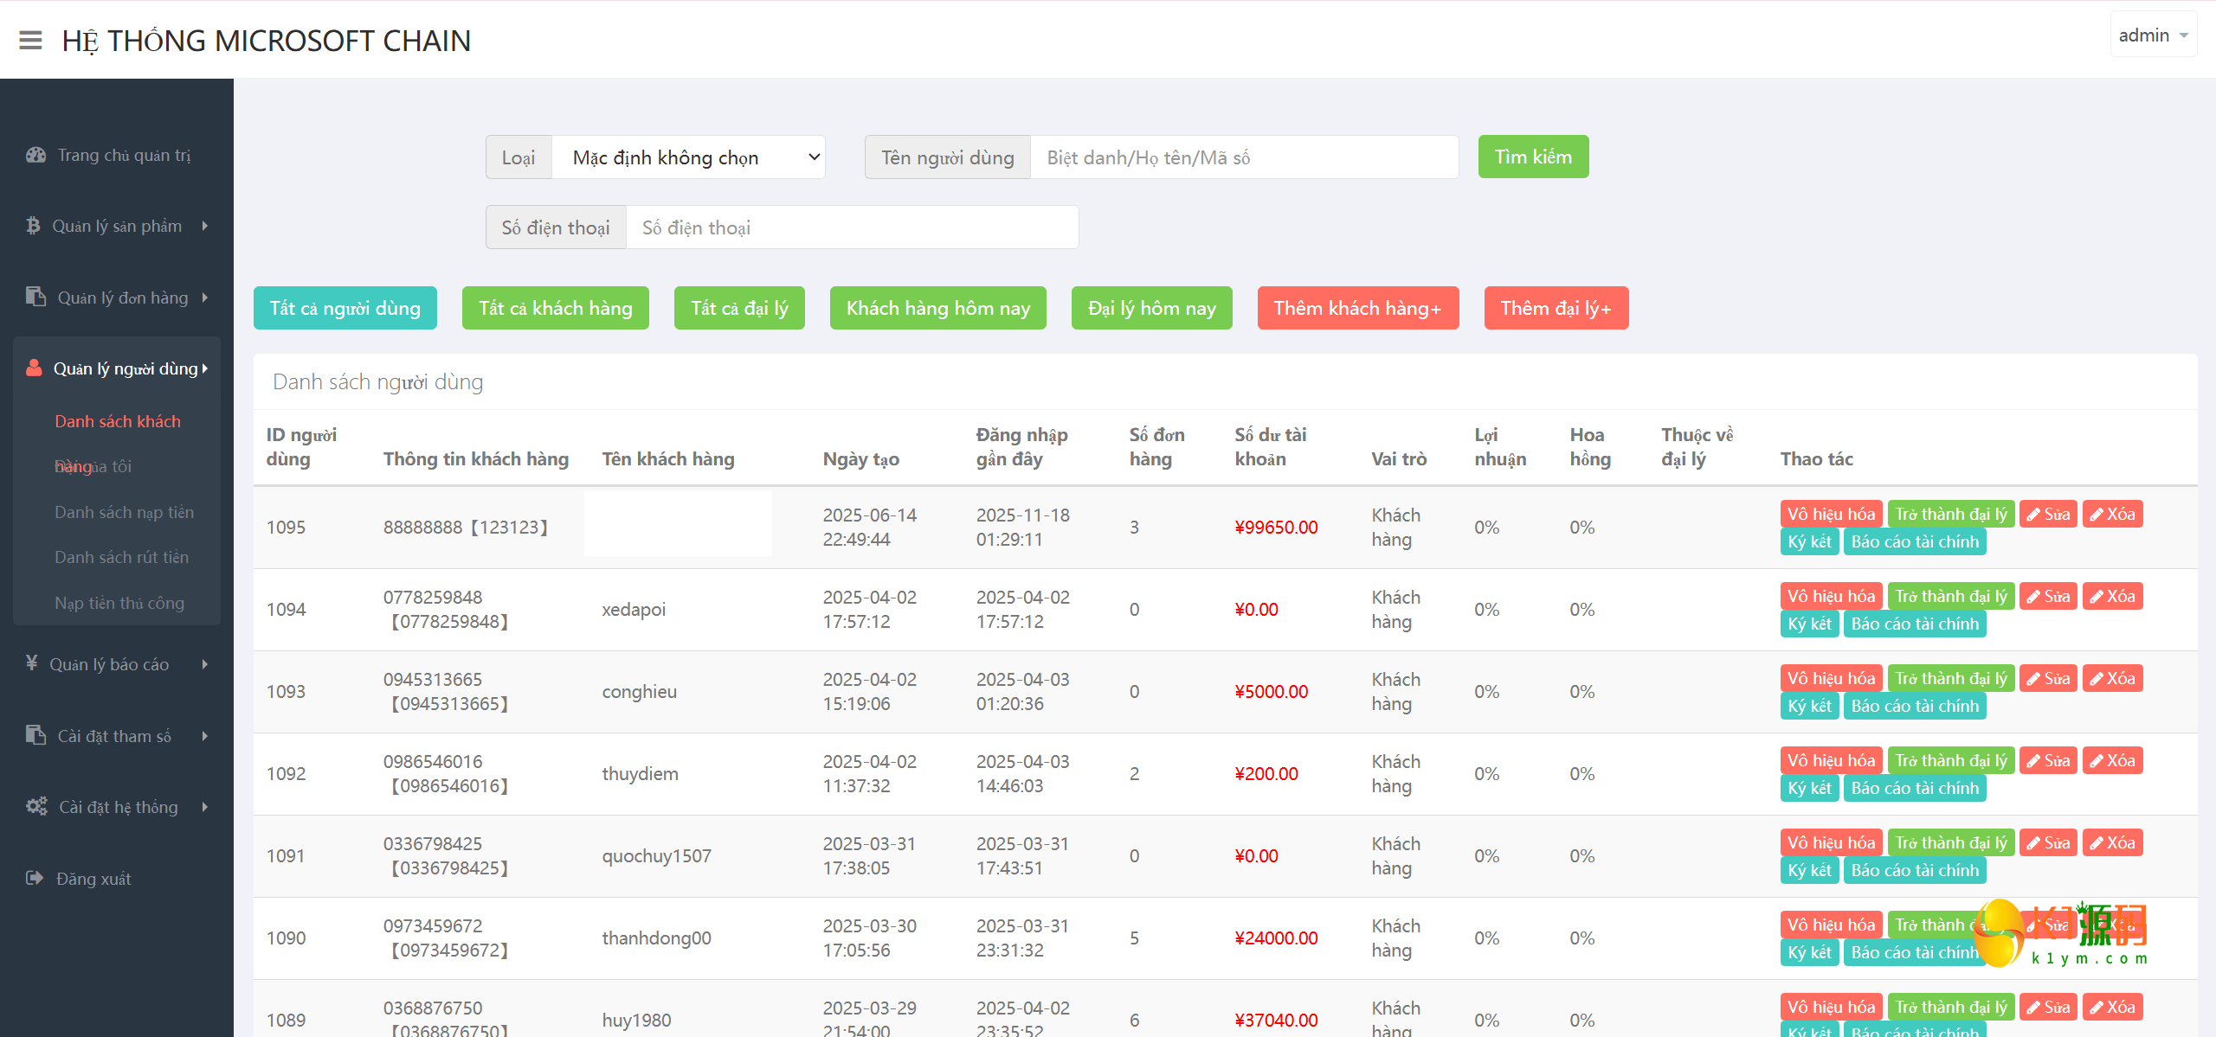The height and width of the screenshot is (1037, 2216).
Task: Focus the Số điện thoại input field
Action: [x=852, y=227]
